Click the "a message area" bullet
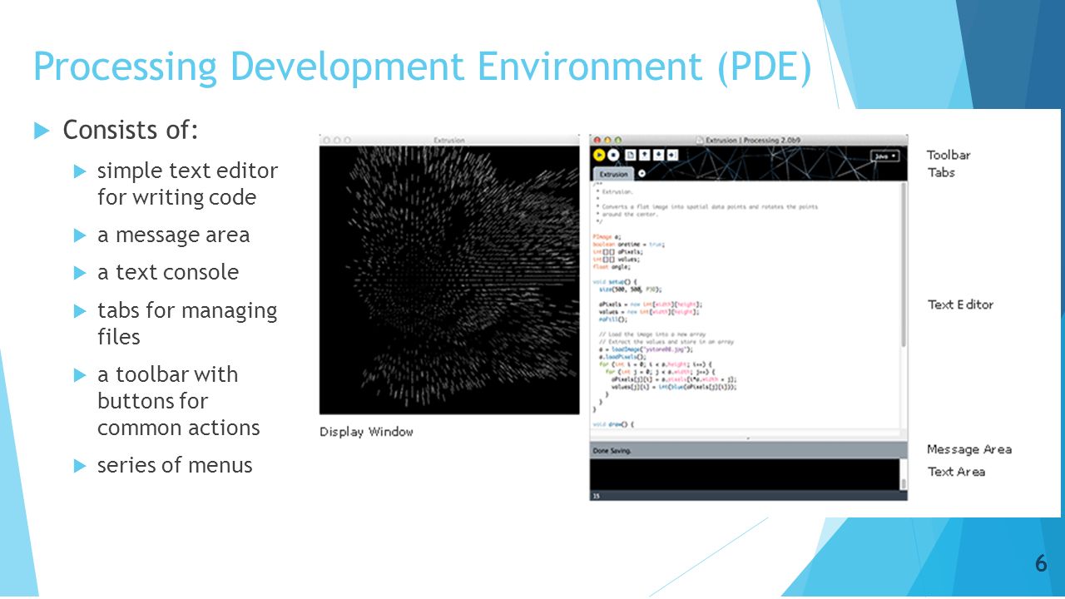The height and width of the screenshot is (599, 1065). [x=173, y=235]
